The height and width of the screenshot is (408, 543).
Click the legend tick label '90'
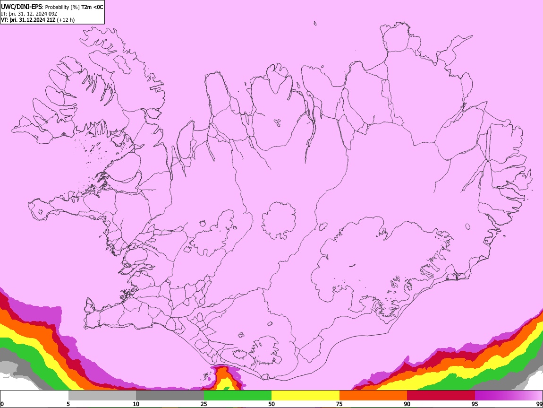tap(407, 404)
